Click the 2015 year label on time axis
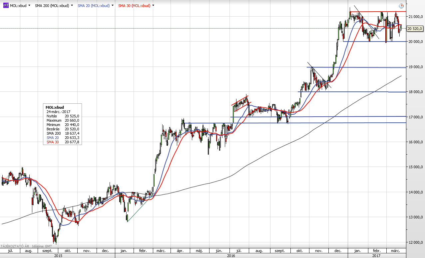425x258 pixels. [x=58, y=256]
